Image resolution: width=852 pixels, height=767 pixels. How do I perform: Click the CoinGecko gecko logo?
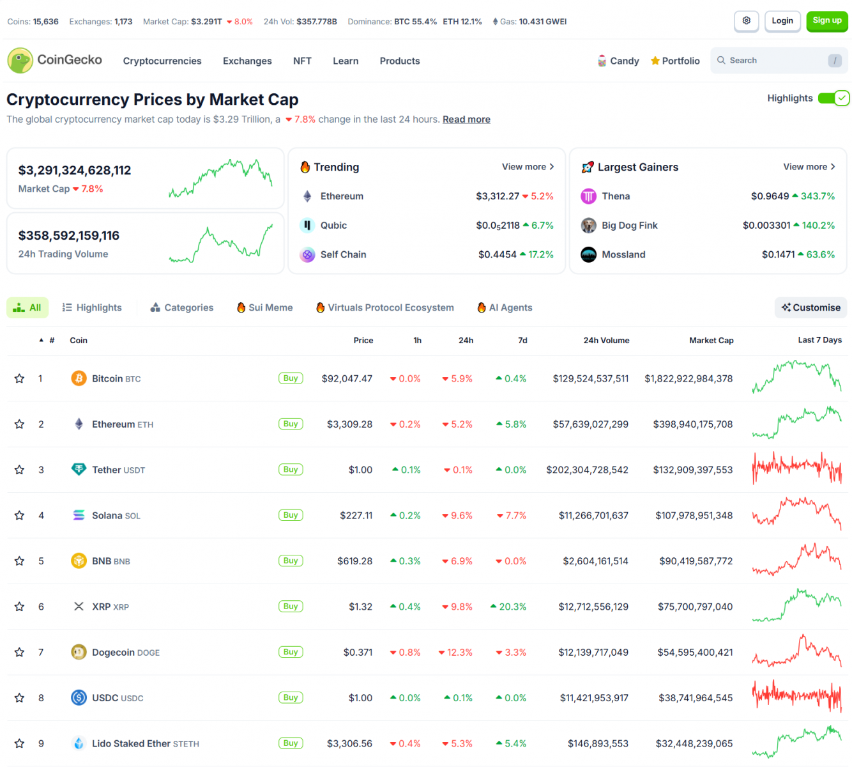20,61
